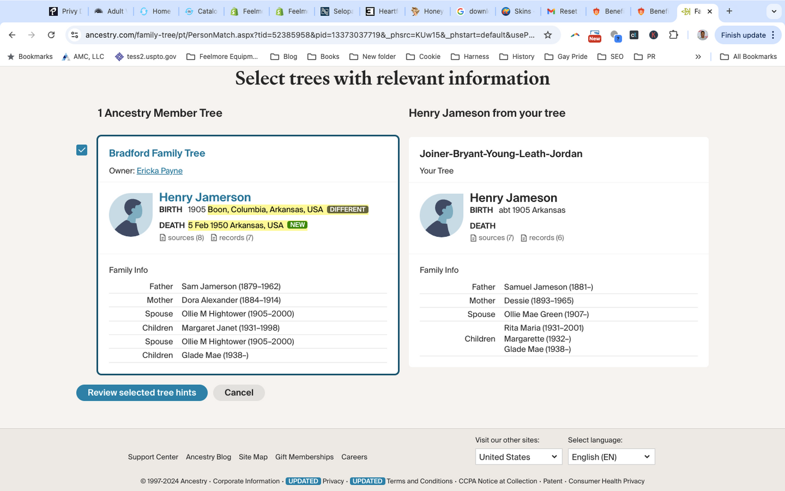The image size is (785, 491).
Task: Open the English (EN) language dropdown
Action: pos(611,457)
